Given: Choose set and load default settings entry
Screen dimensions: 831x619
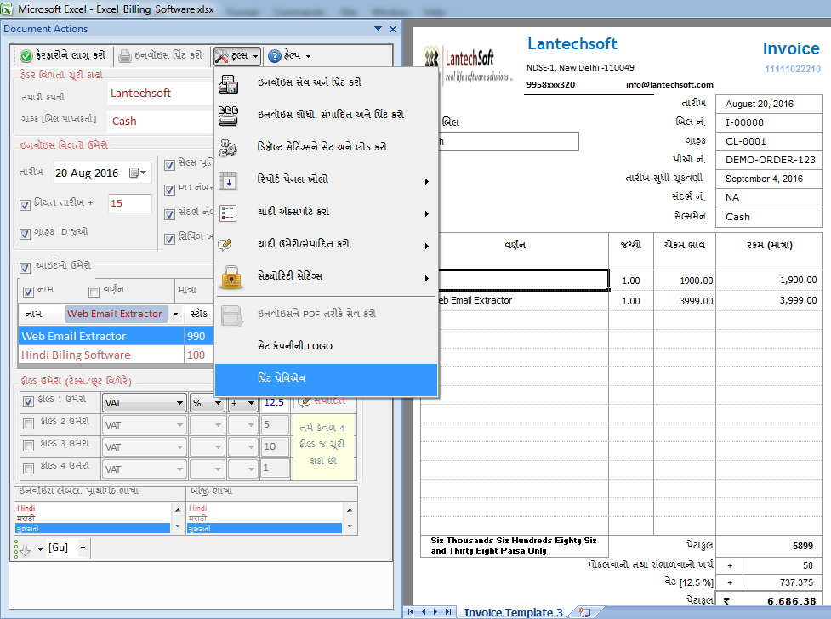Looking at the screenshot, I should pos(326,147).
